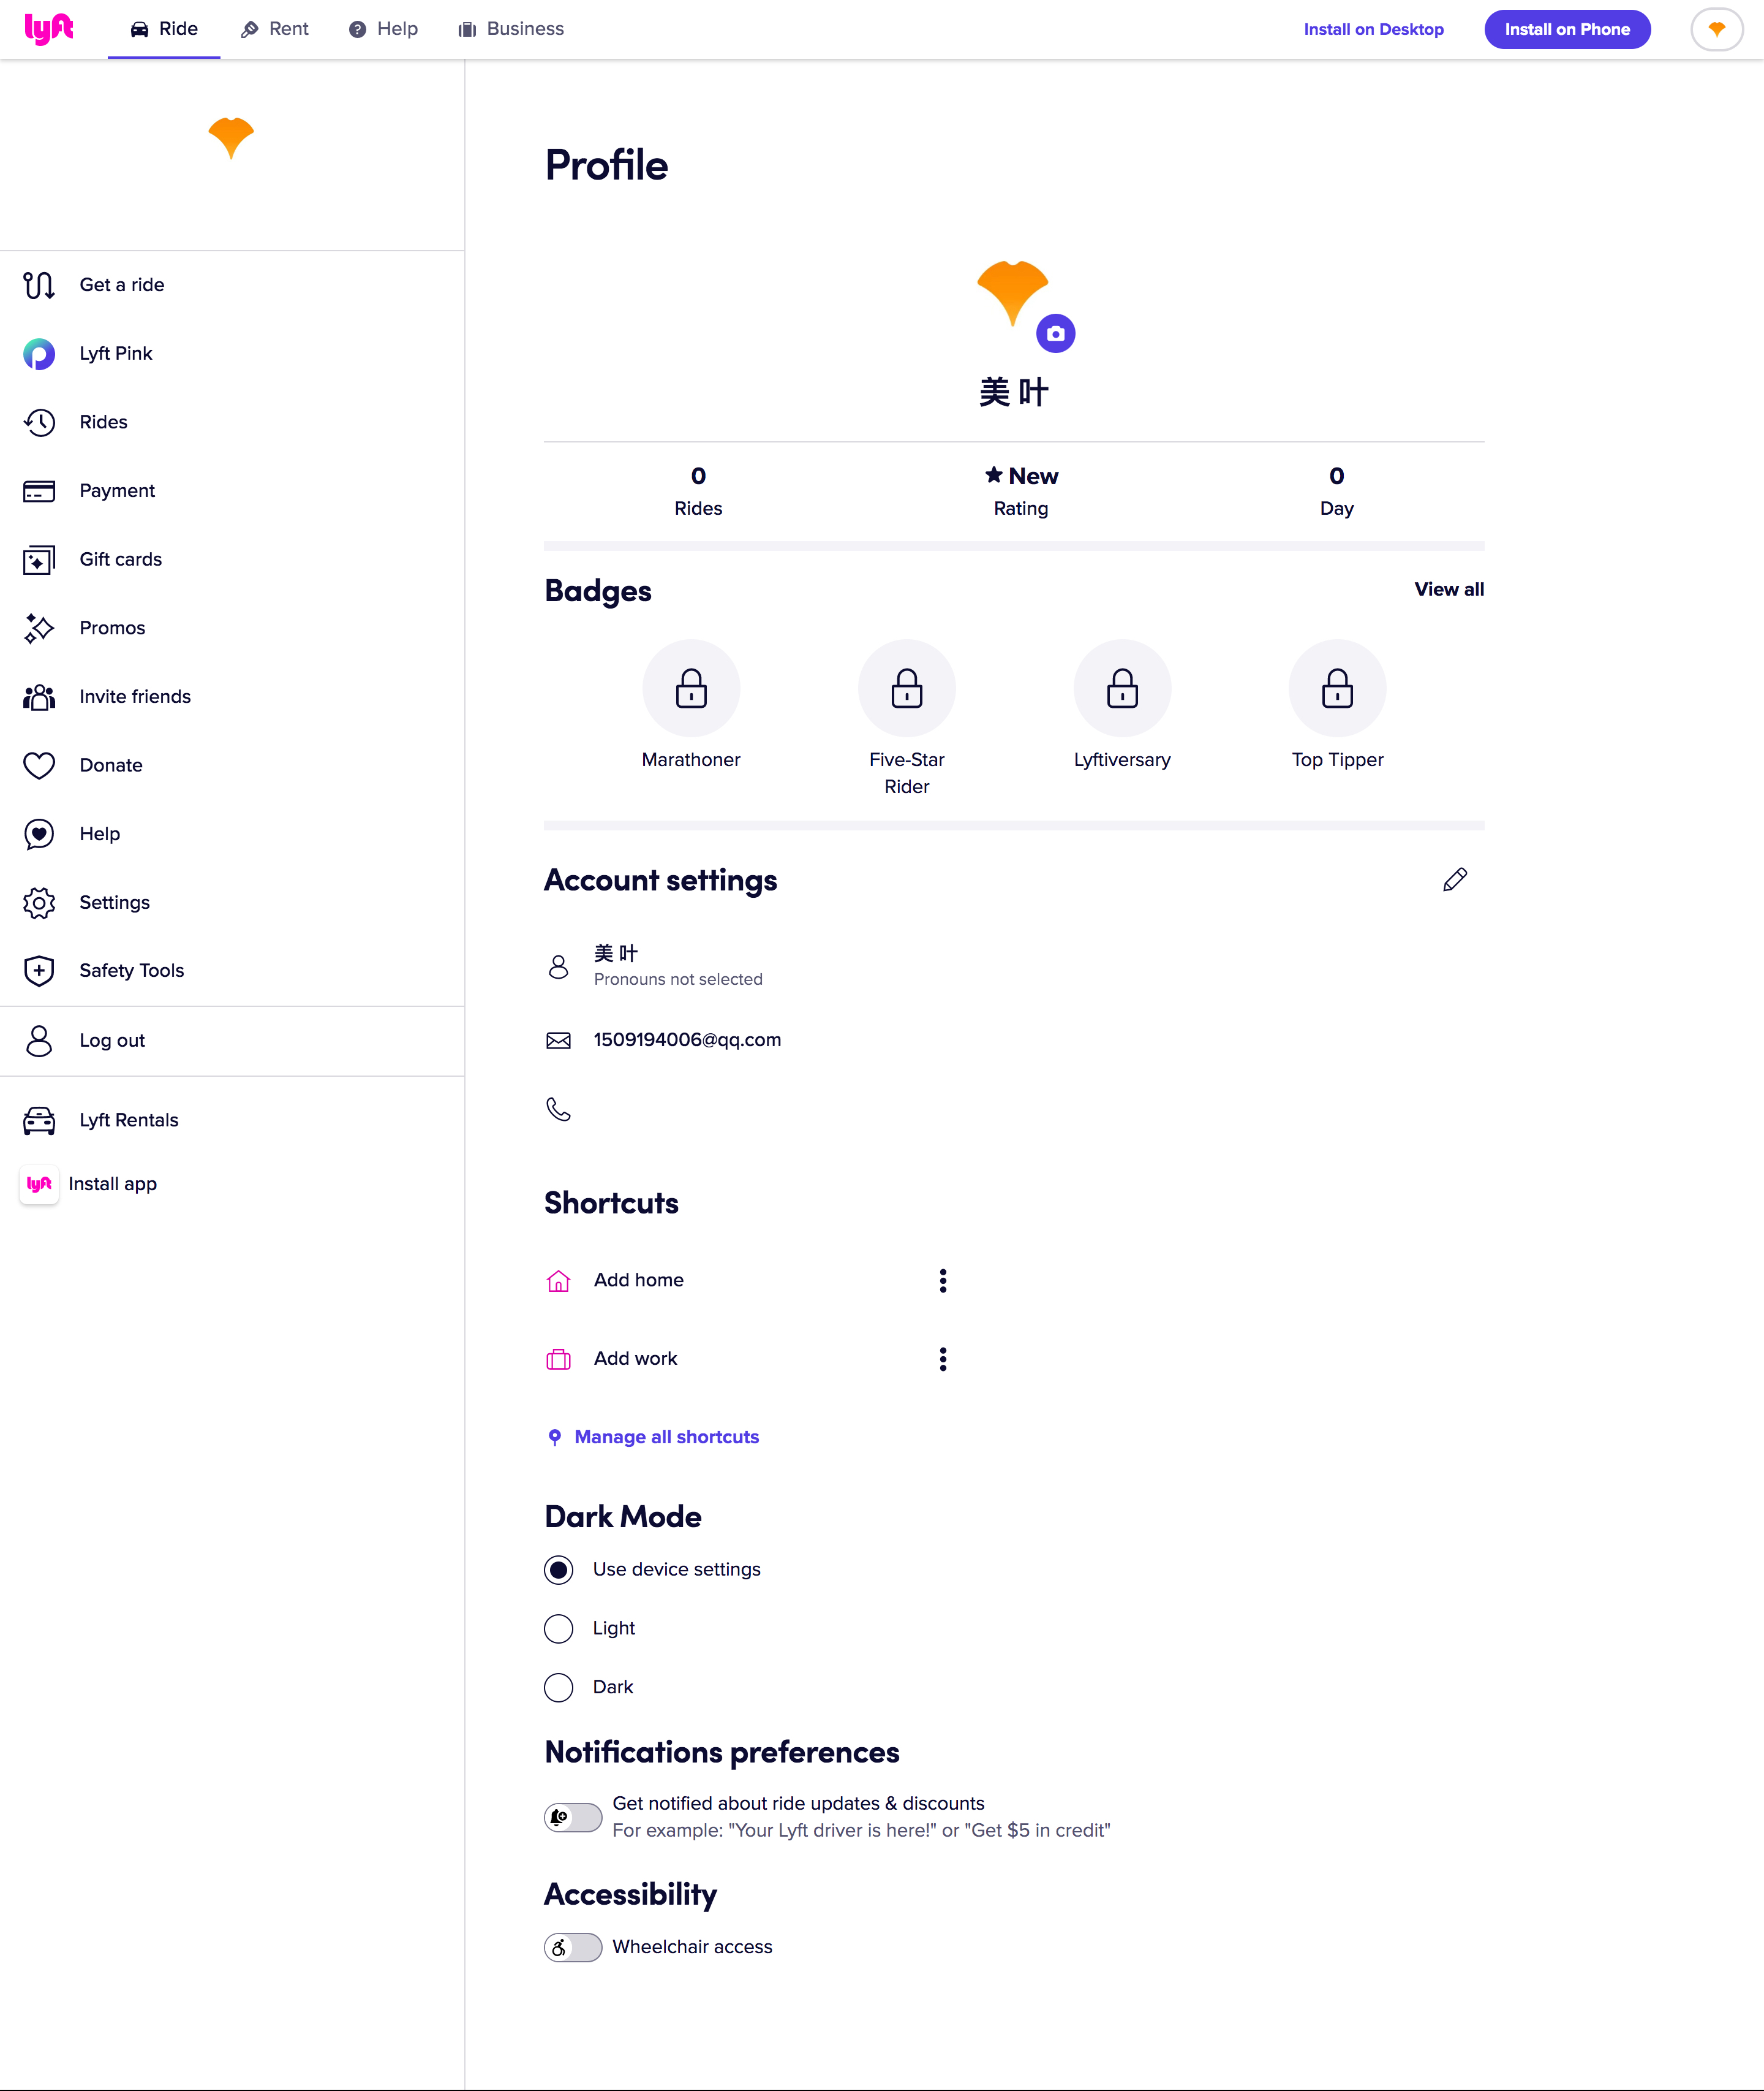Screen dimensions: 1764x2091
Task: Click the phone icon row
Action: (558, 1110)
